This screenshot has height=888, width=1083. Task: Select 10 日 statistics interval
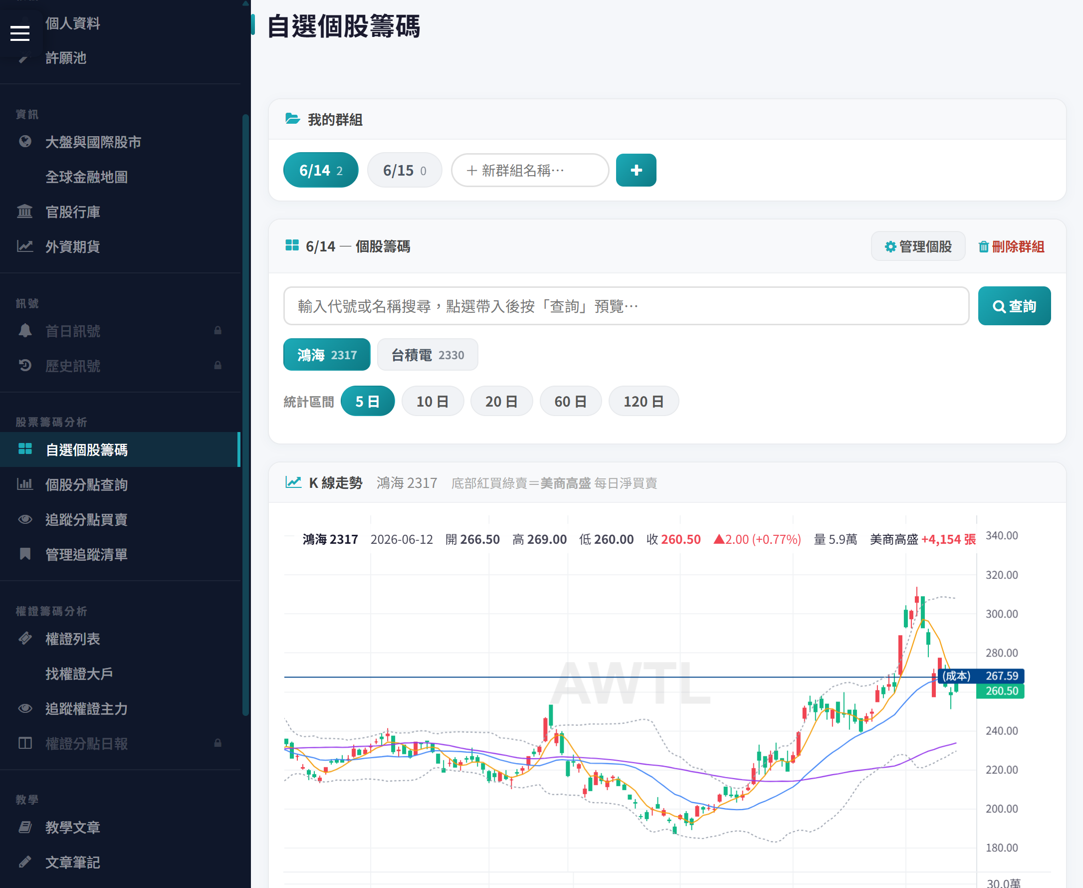click(433, 401)
